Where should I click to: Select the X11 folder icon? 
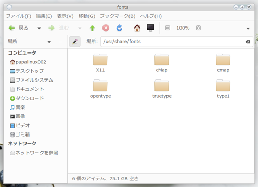pos(100,59)
